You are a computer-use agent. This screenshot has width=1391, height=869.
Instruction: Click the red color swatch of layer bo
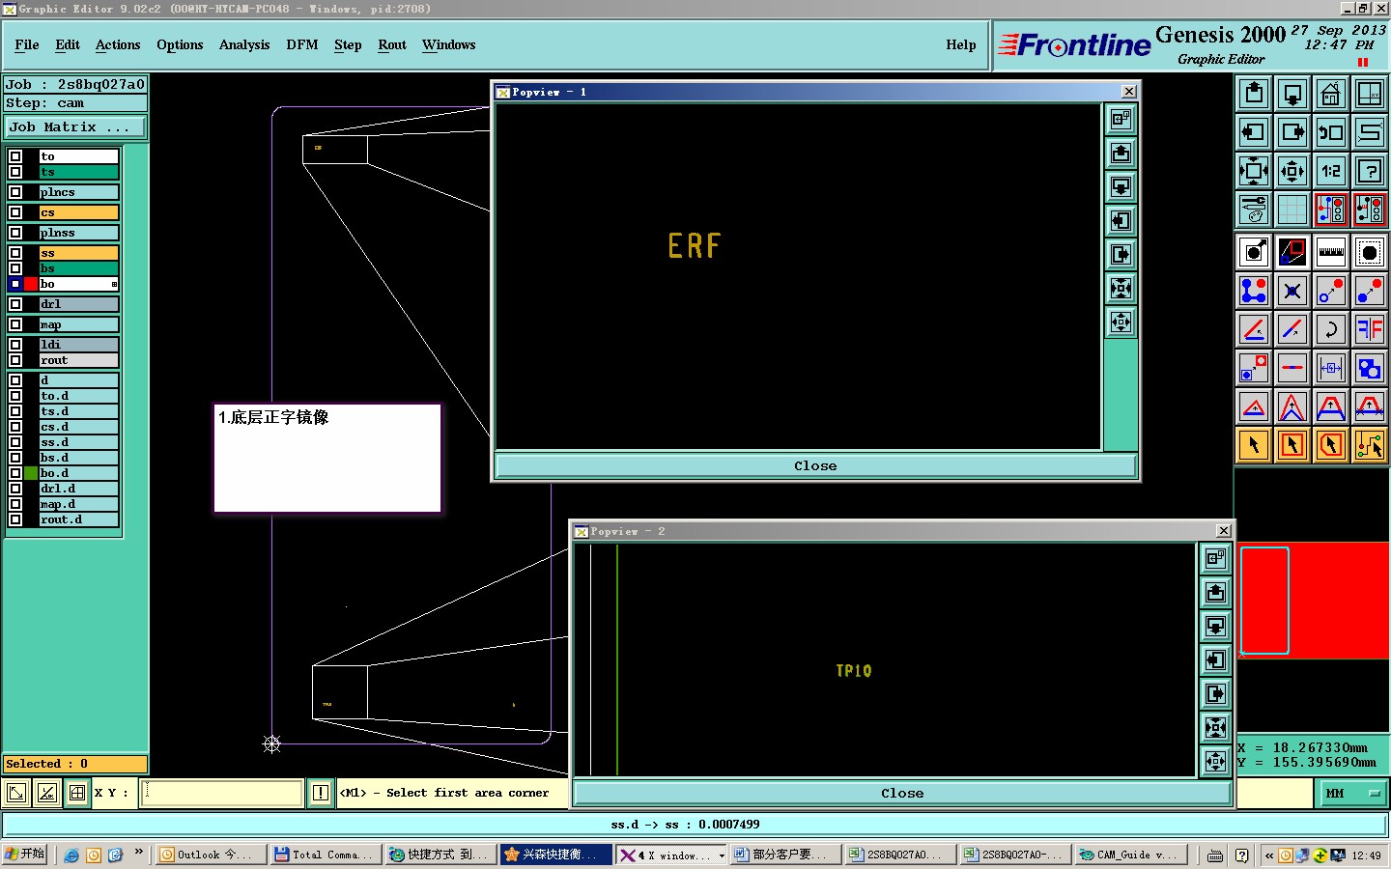[31, 284]
